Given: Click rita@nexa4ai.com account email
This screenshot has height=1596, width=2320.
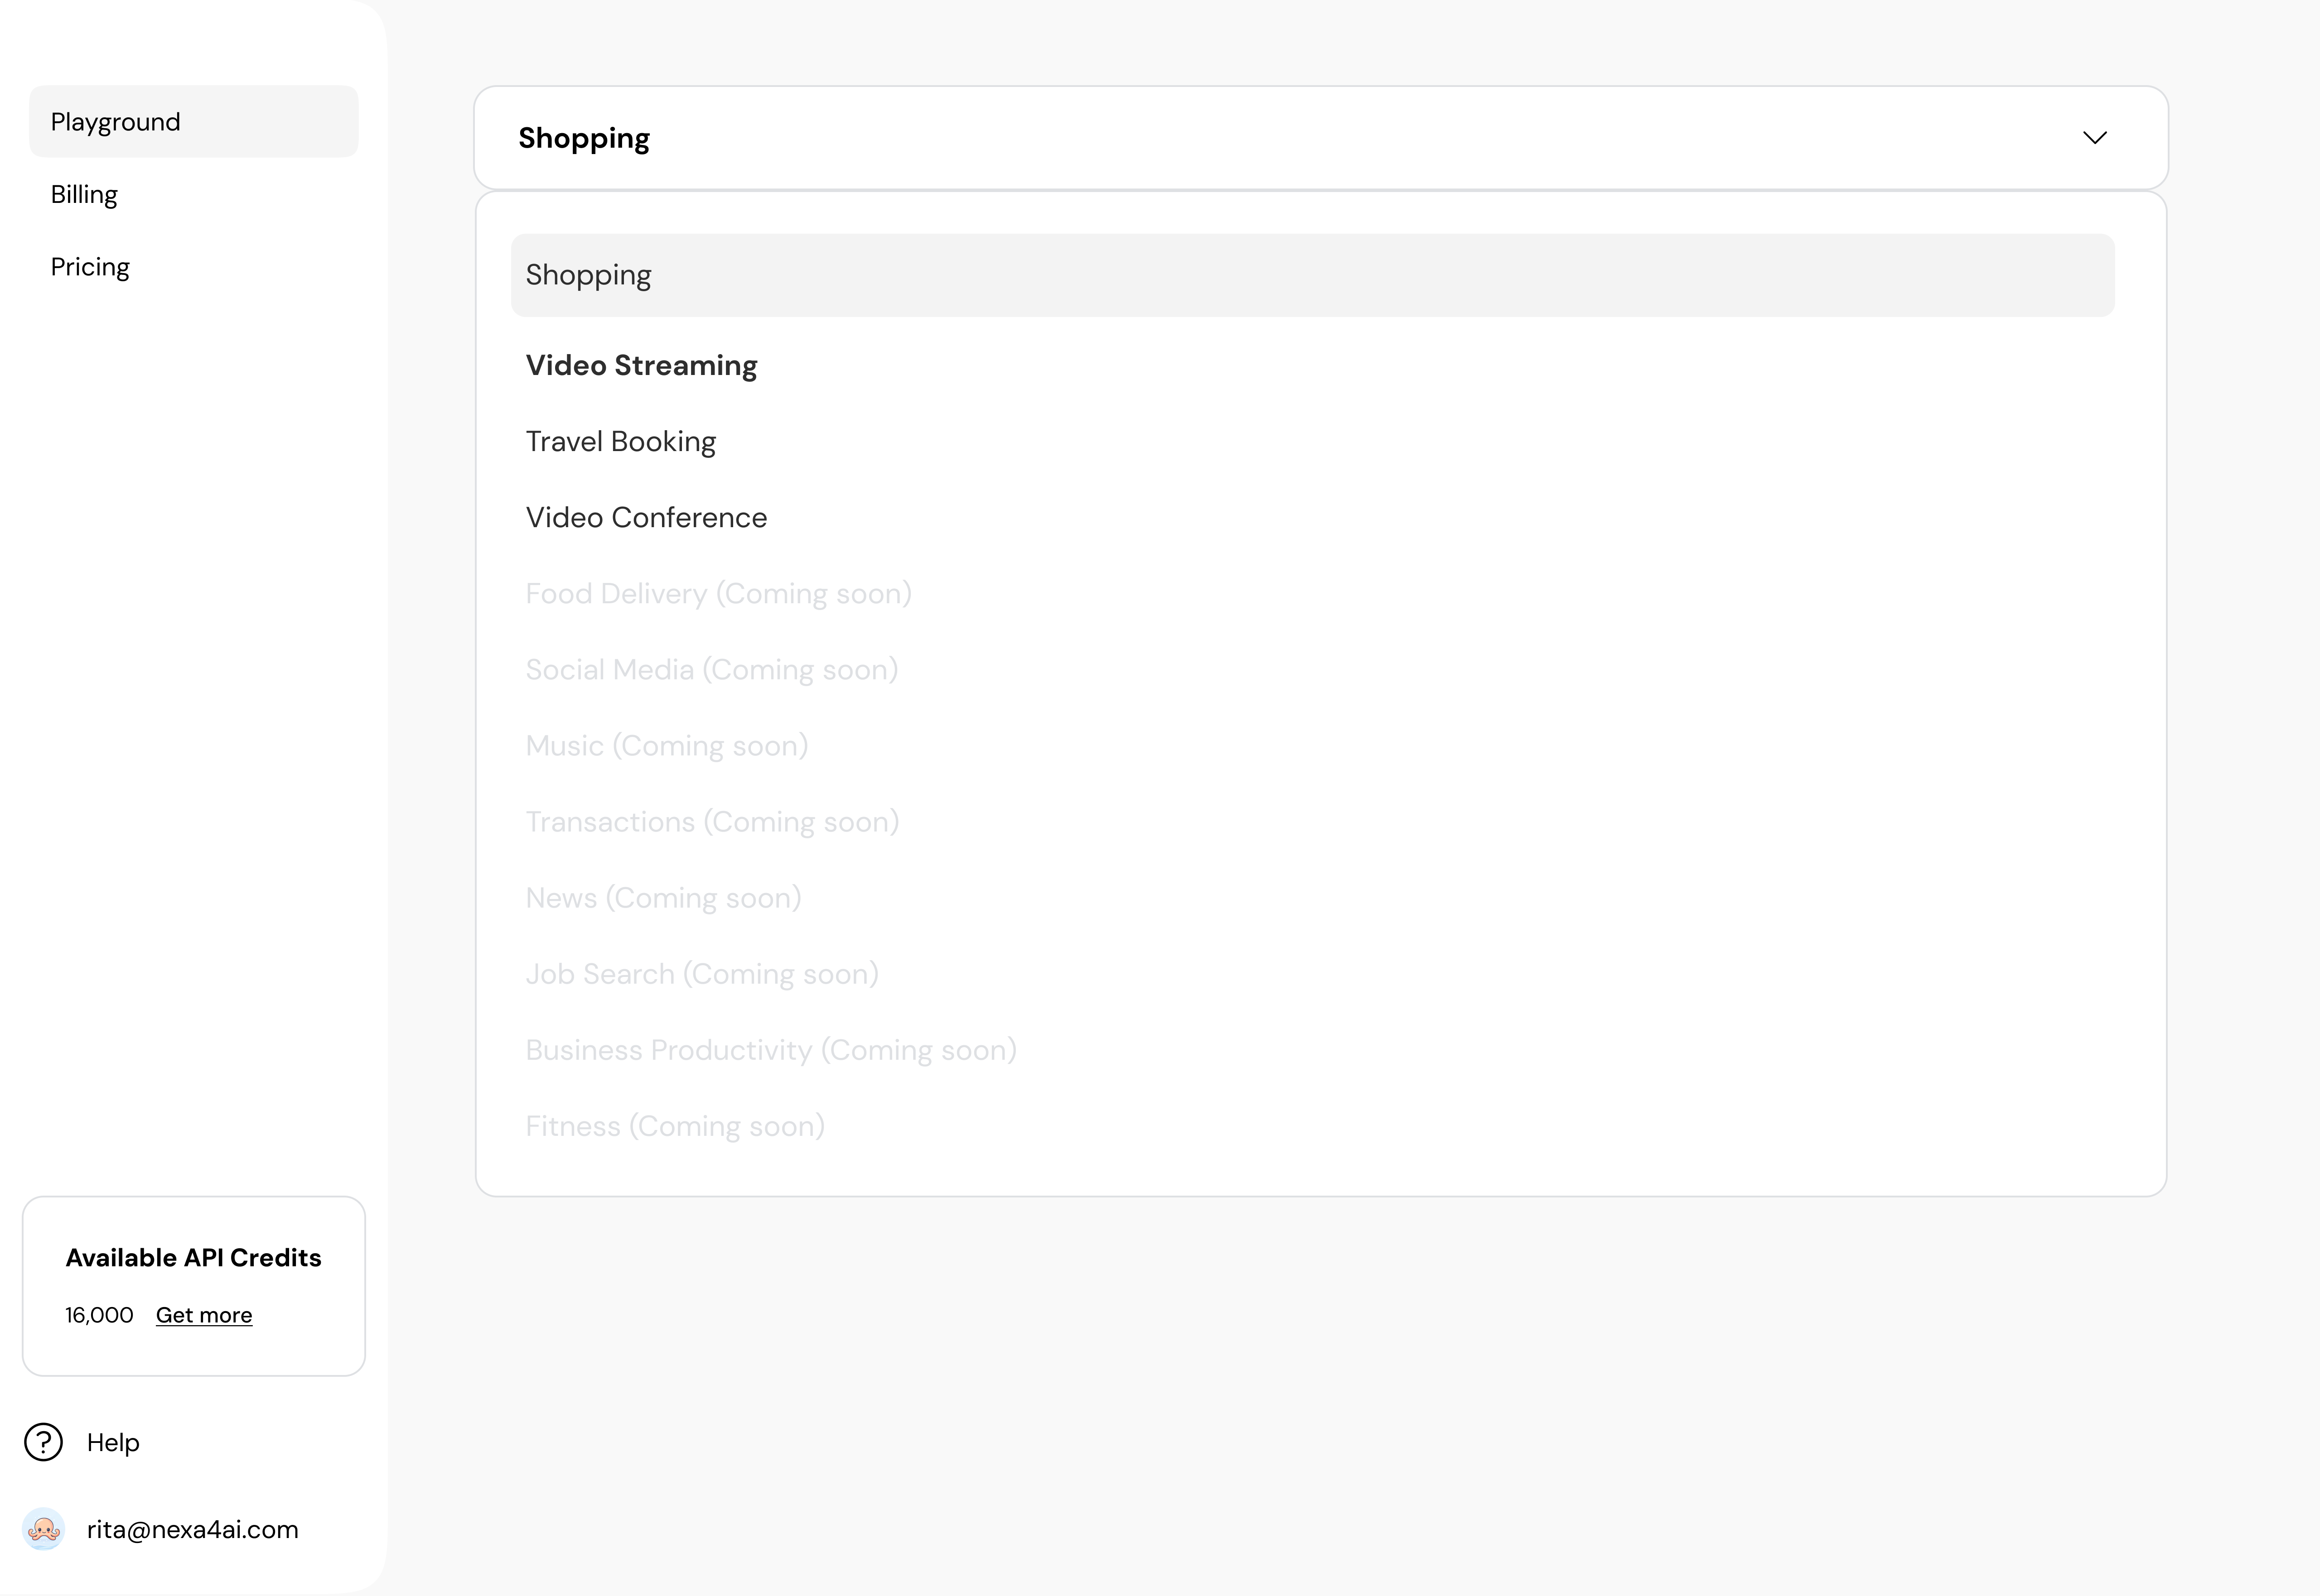Looking at the screenshot, I should click(x=192, y=1529).
